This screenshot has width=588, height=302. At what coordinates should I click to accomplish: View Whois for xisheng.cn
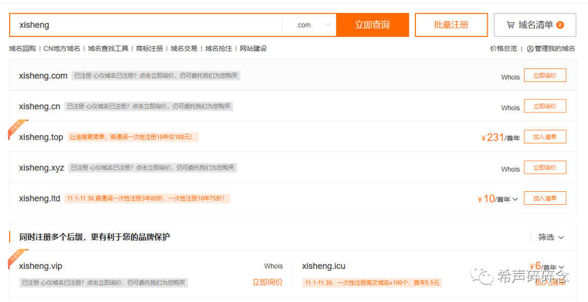(x=510, y=108)
